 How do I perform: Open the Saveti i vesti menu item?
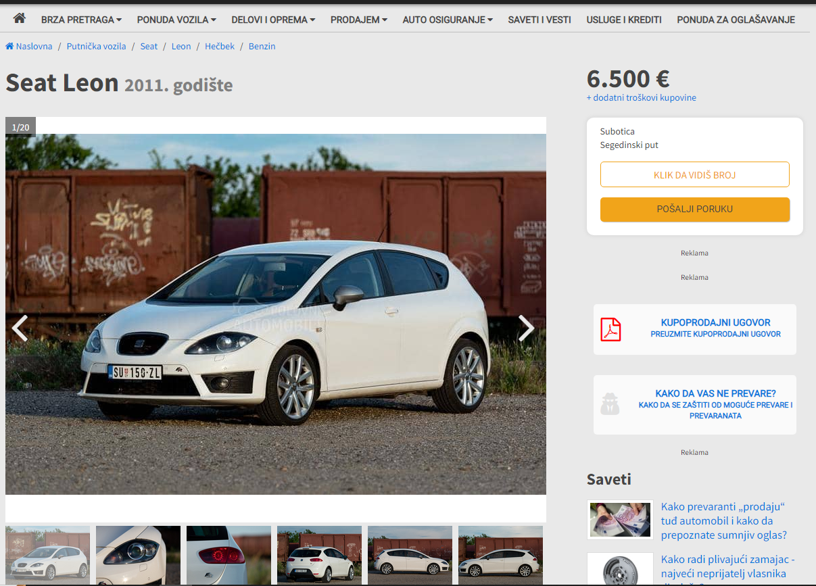(539, 20)
